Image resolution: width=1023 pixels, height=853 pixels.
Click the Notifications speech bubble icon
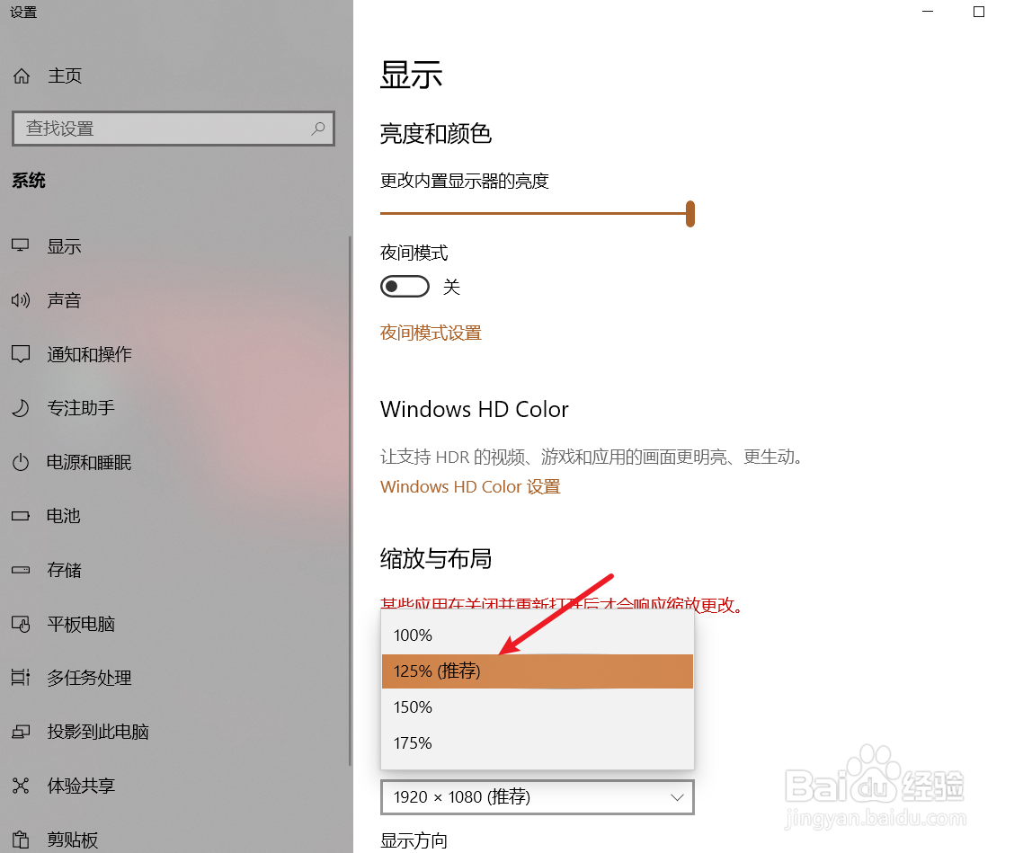[21, 354]
